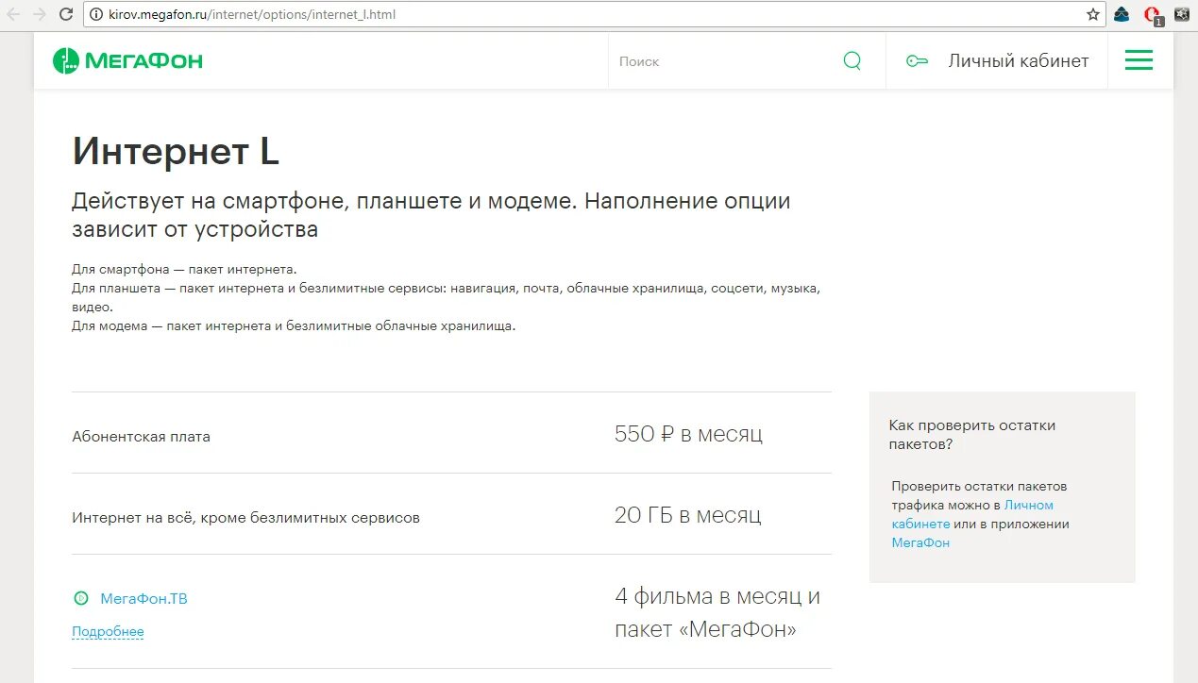Click the 550 ₽ в месяц value
Image resolution: width=1198 pixels, height=683 pixels.
click(688, 434)
